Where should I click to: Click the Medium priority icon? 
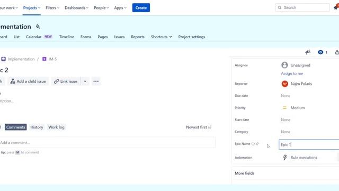[x=284, y=108]
